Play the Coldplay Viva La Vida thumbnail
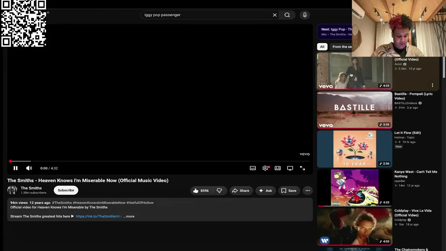The height and width of the screenshot is (251, 446). (x=354, y=227)
